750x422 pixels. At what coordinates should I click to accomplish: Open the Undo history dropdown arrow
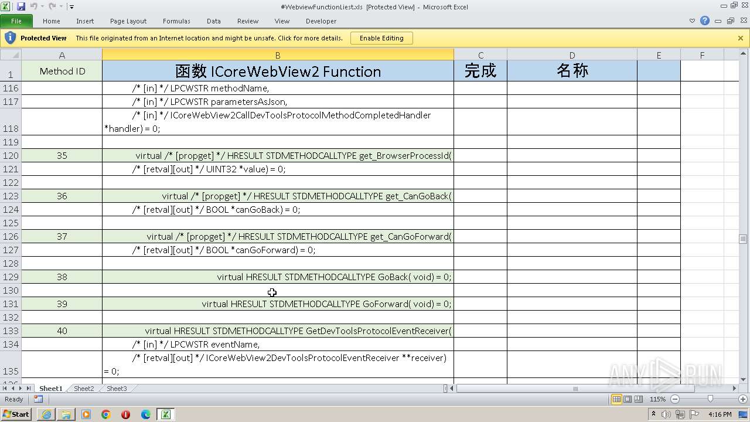[x=42, y=7]
